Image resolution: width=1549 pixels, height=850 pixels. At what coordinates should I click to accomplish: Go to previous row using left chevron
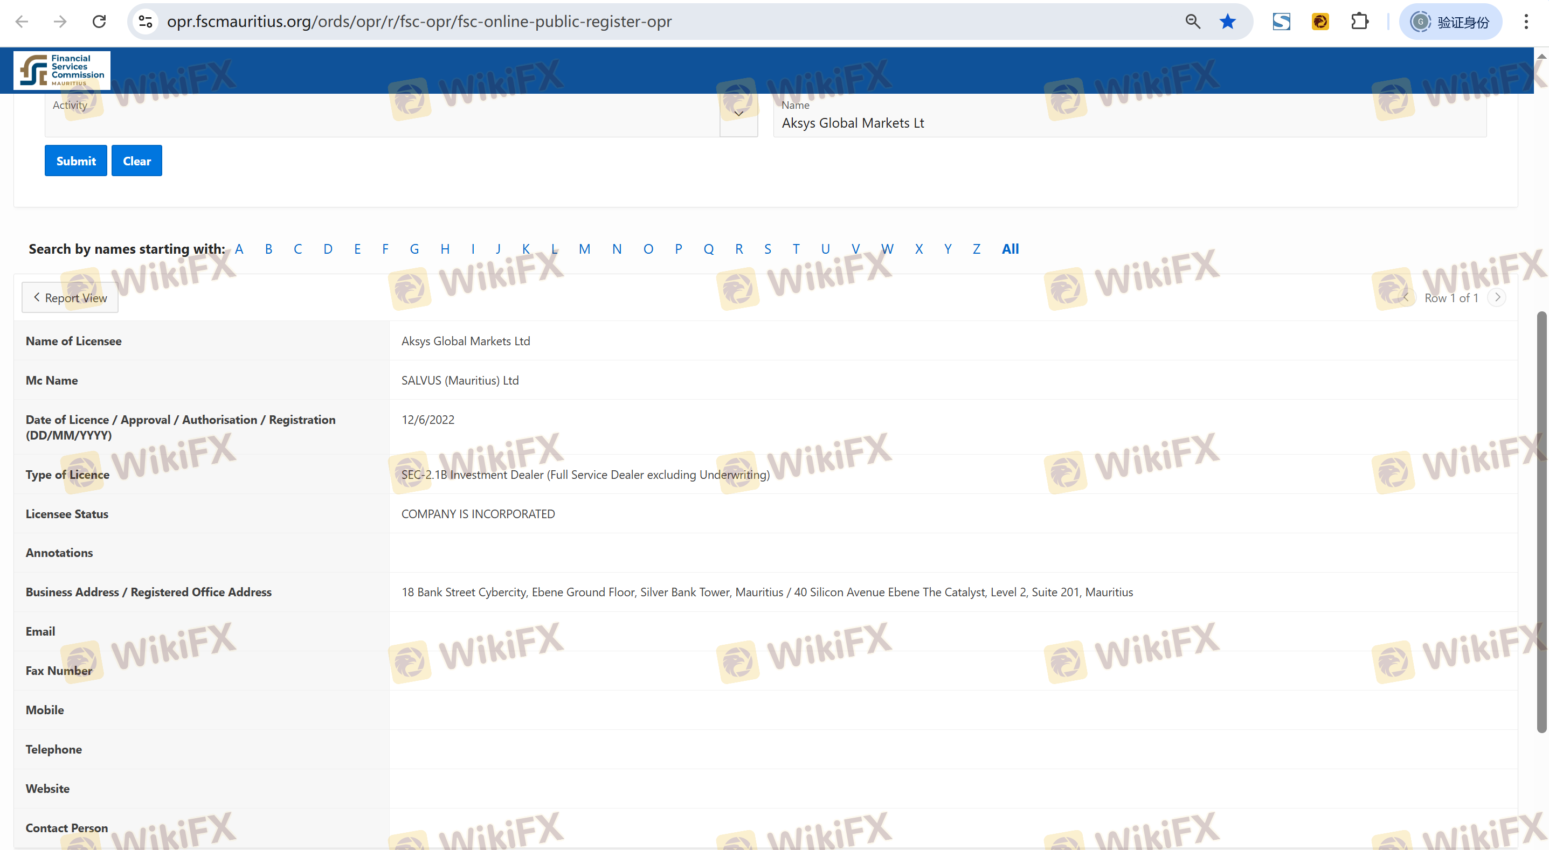coord(1406,297)
